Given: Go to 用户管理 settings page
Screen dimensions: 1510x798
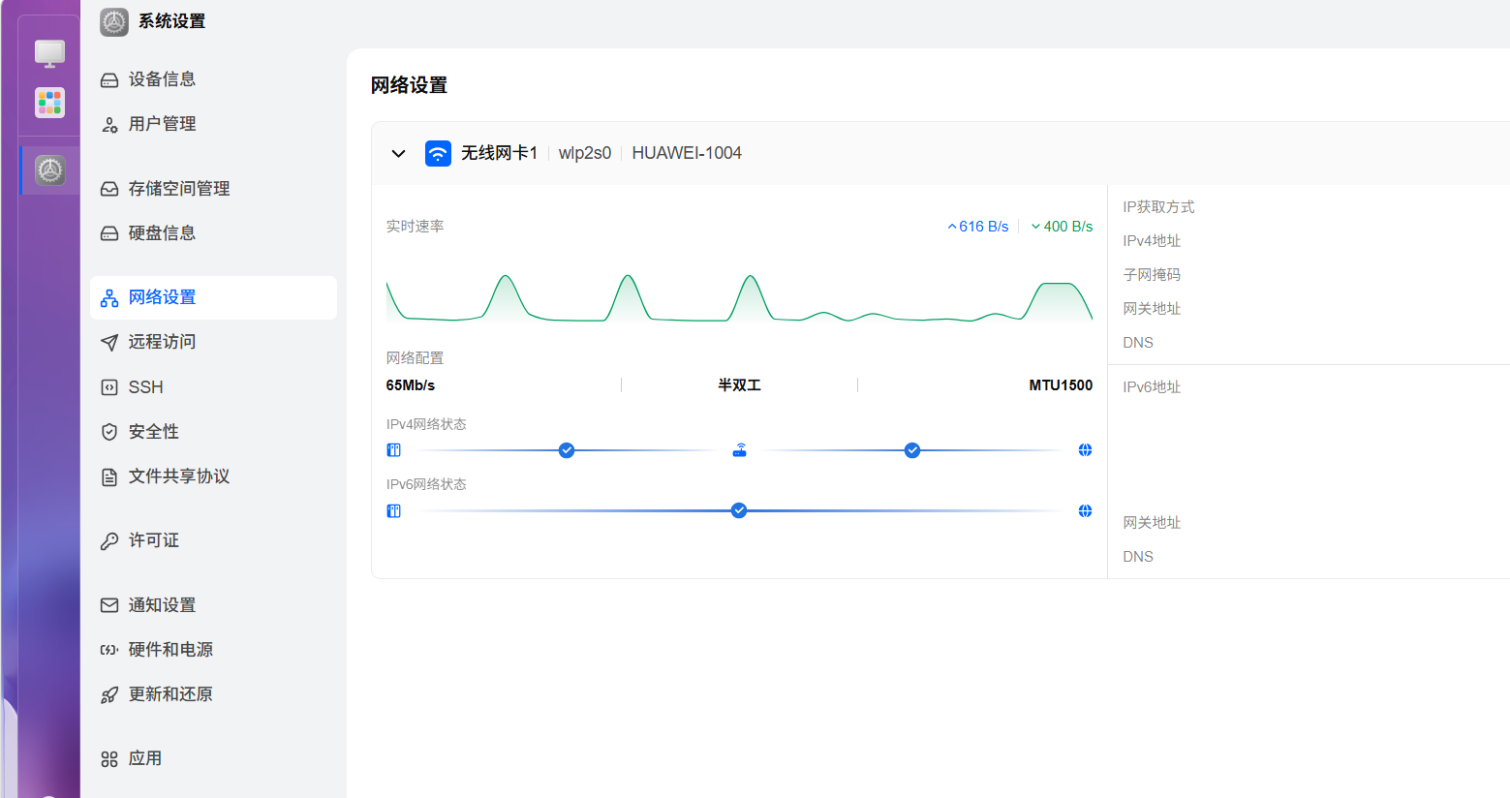Looking at the screenshot, I should point(162,124).
